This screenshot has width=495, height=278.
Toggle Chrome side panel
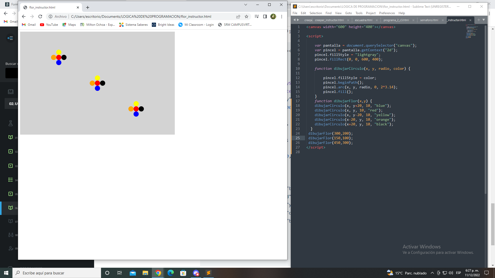coord(265,16)
